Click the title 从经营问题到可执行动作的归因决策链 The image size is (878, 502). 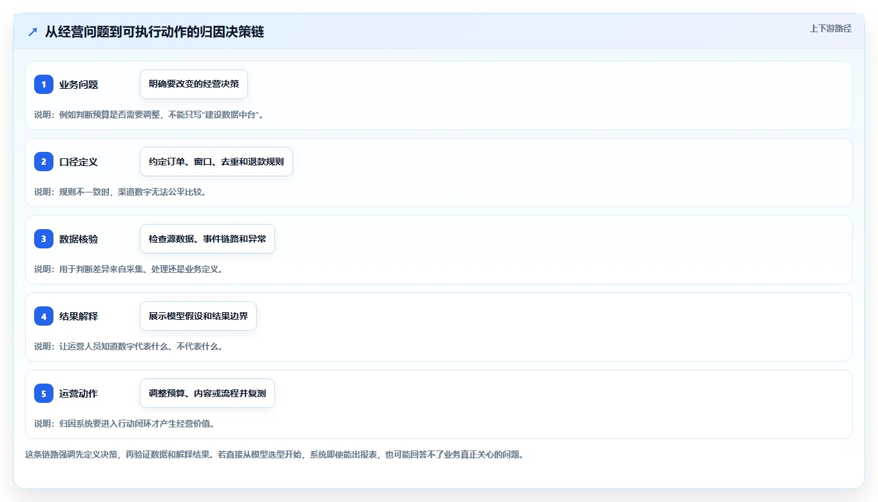[x=155, y=32]
